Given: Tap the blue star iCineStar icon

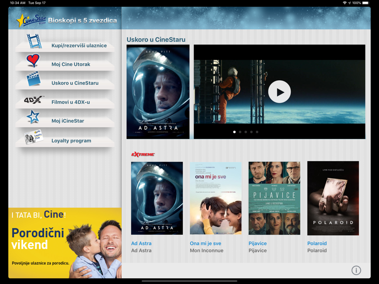Looking at the screenshot, I should [x=33, y=117].
